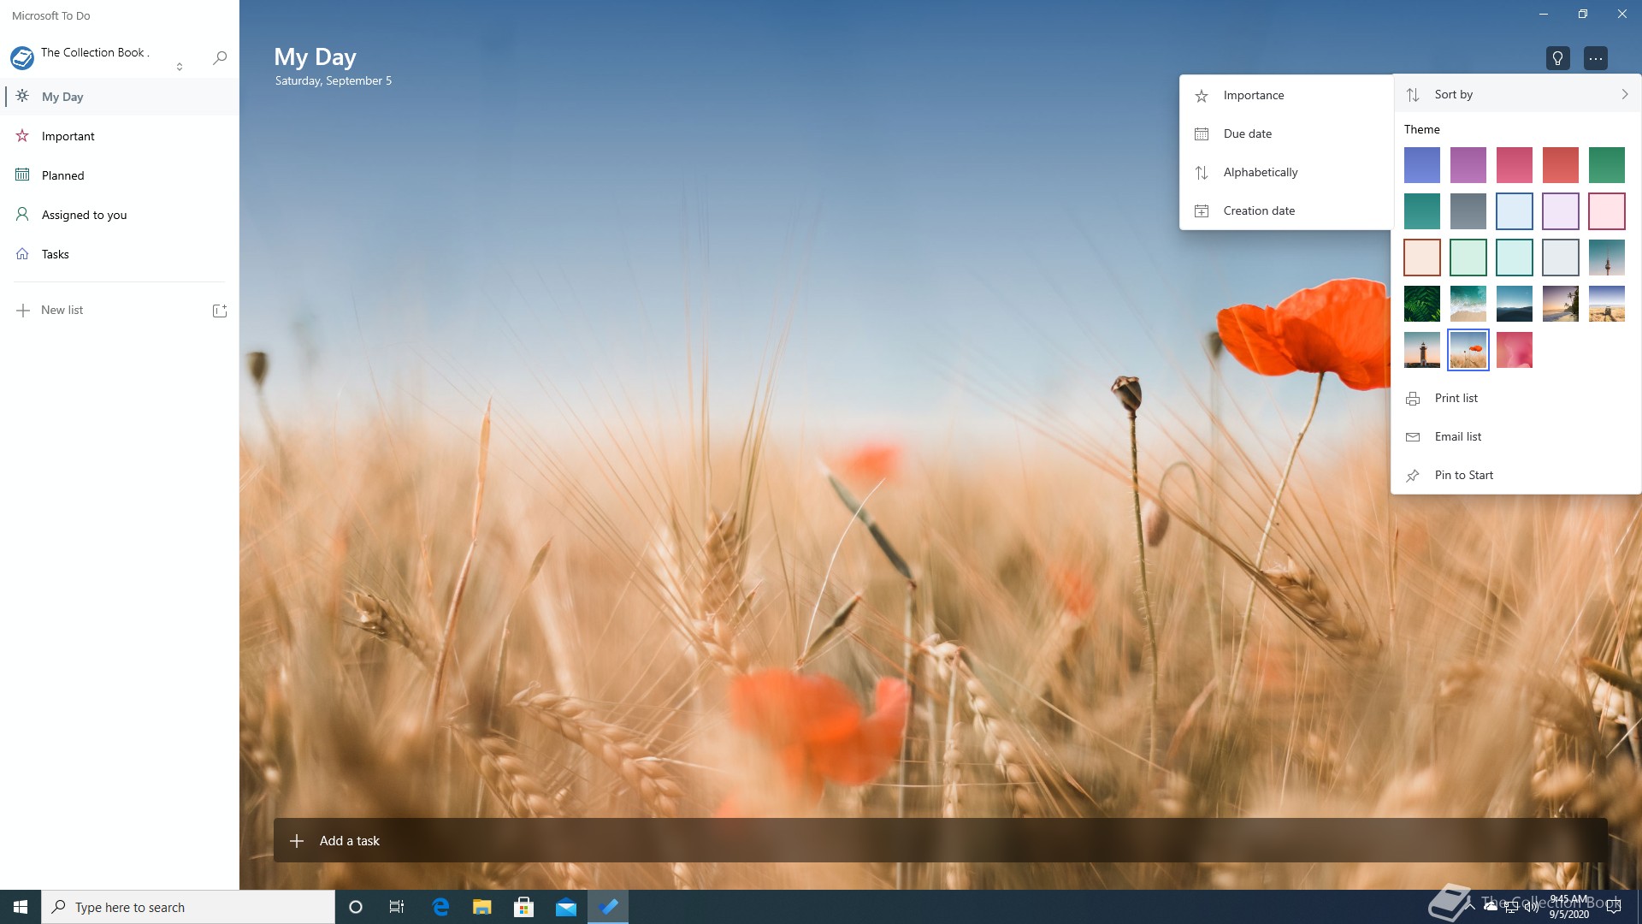Open the Tasks list
Screen dimensions: 1642x924
pos(120,254)
